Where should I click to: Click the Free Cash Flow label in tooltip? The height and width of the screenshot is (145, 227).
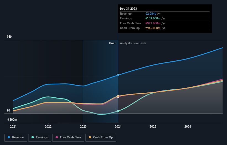[x=131, y=23]
